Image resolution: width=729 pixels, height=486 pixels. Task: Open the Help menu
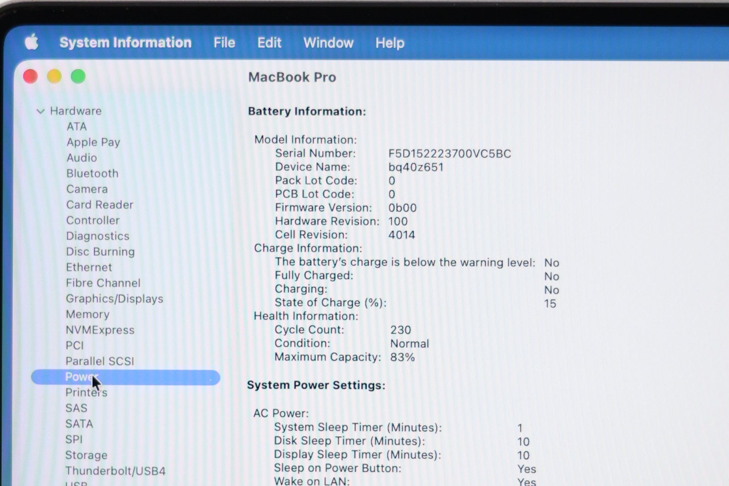pos(390,43)
